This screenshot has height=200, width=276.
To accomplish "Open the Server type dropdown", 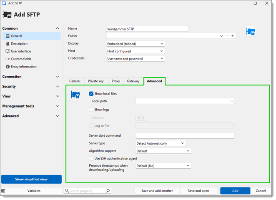I will point(161,143).
